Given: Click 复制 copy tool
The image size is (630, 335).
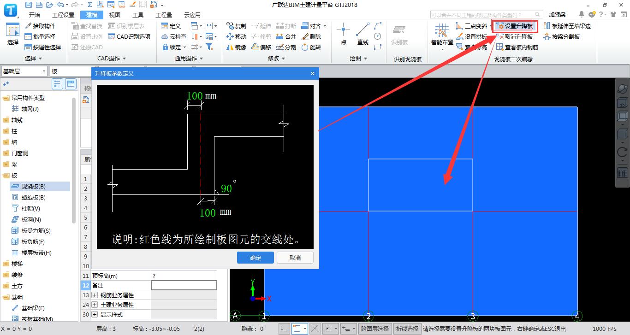Looking at the screenshot, I should pos(236,26).
